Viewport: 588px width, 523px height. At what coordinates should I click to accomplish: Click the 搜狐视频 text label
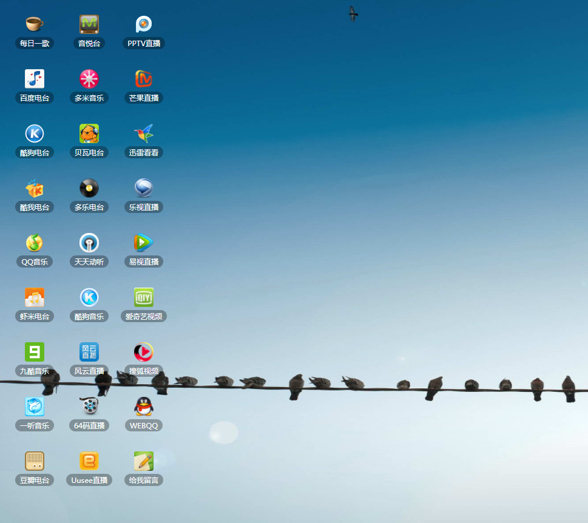pyautogui.click(x=144, y=371)
